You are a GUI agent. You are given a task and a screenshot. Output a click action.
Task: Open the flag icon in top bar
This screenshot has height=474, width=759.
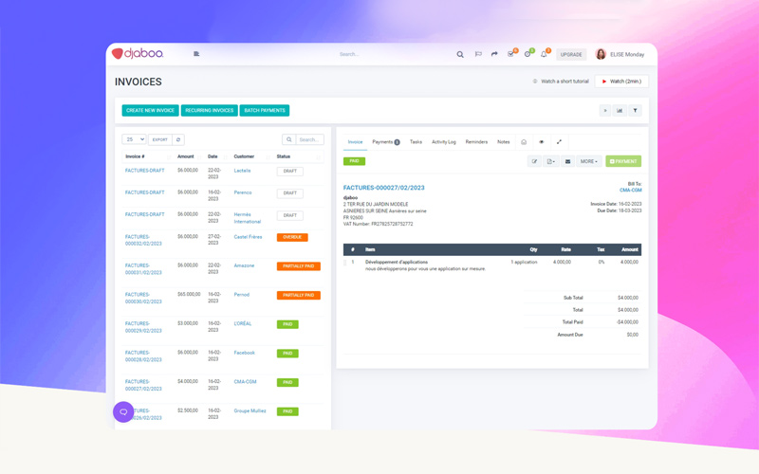[478, 54]
